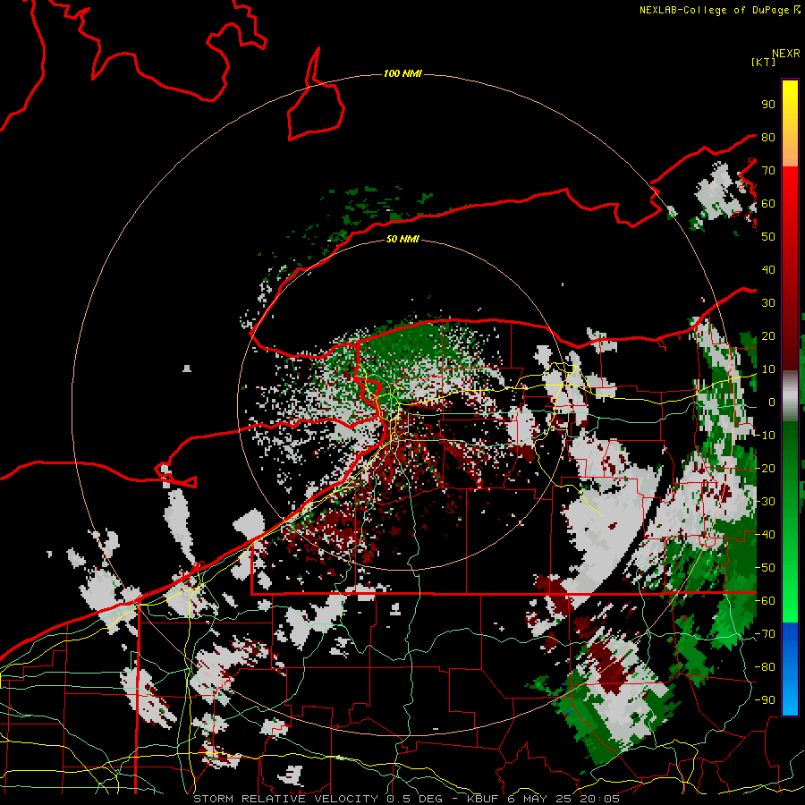The image size is (805, 805).
Task: Click the positive 60 value on velocity scale
Action: click(768, 204)
